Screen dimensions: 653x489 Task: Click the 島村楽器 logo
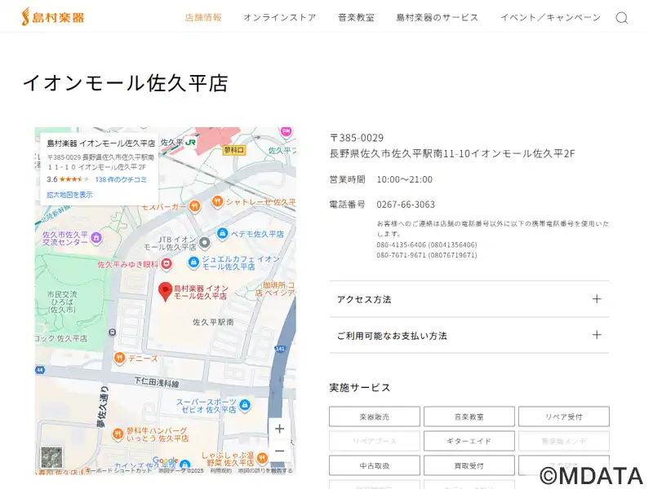(53, 17)
